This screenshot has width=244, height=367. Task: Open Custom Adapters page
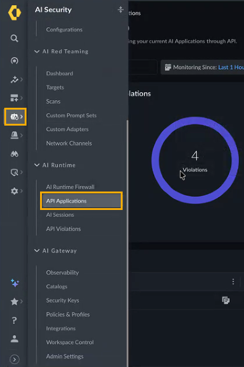tap(67, 129)
